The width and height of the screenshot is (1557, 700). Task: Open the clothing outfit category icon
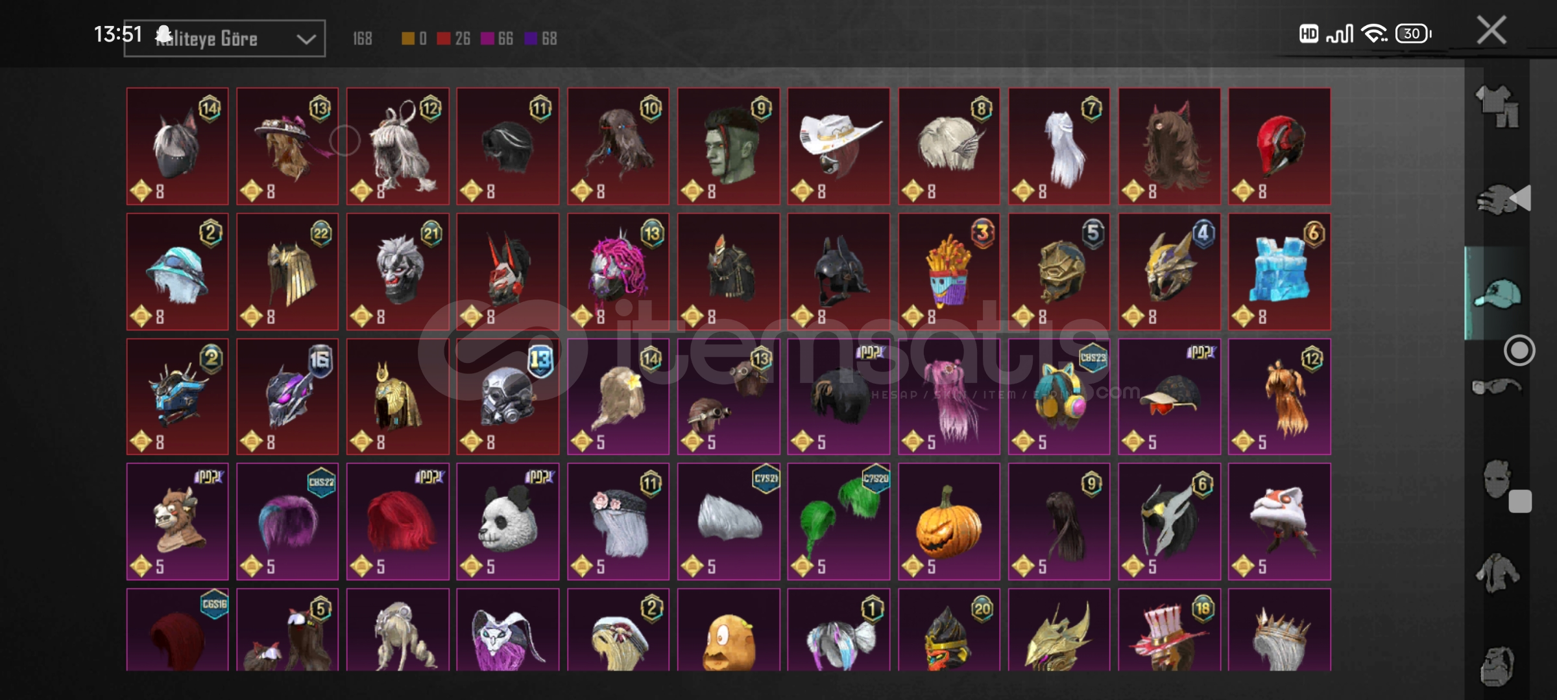tap(1497, 106)
